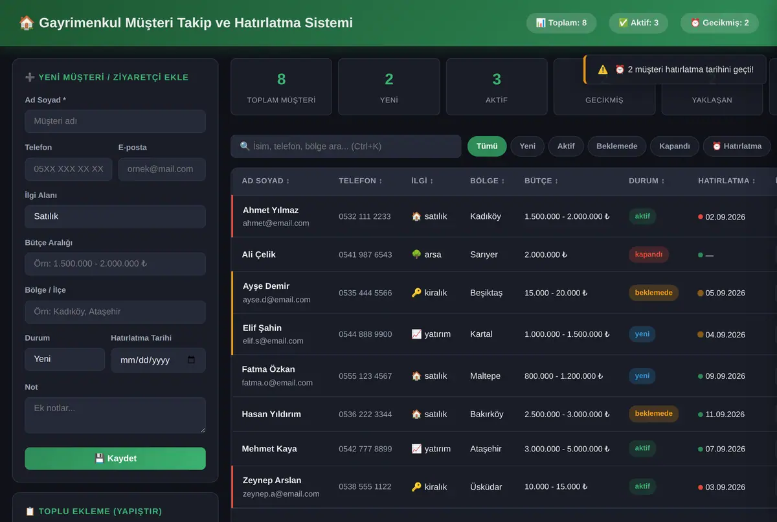Open the Durum dropdown showing Yeni
777x522 pixels.
(x=65, y=359)
